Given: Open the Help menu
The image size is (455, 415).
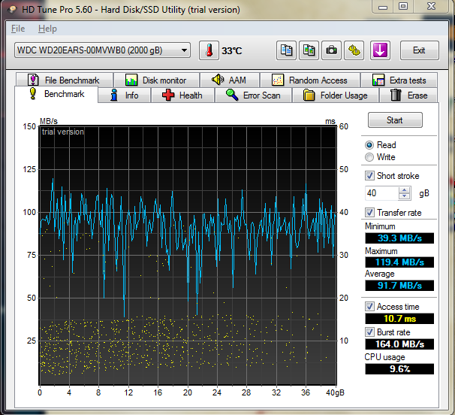Looking at the screenshot, I should pos(47,29).
